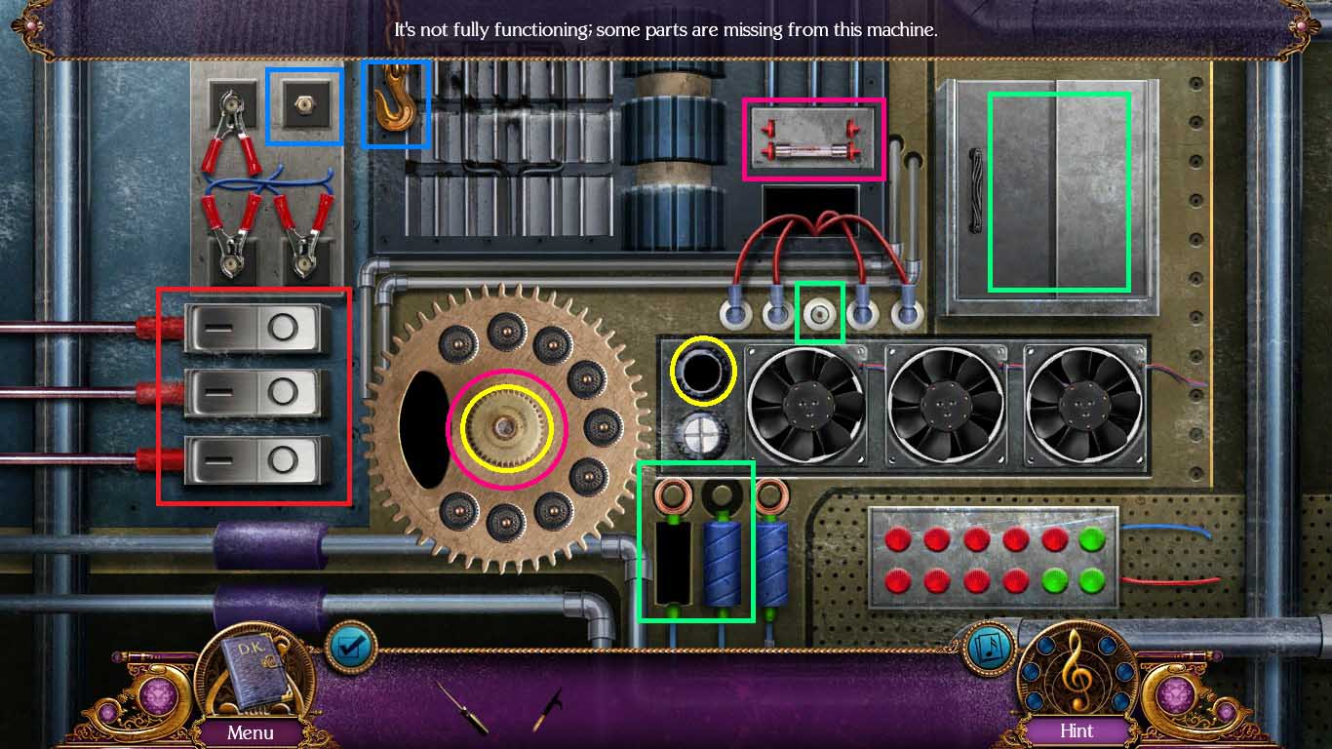Click the small gear inside the yellow circle

pyautogui.click(x=505, y=427)
